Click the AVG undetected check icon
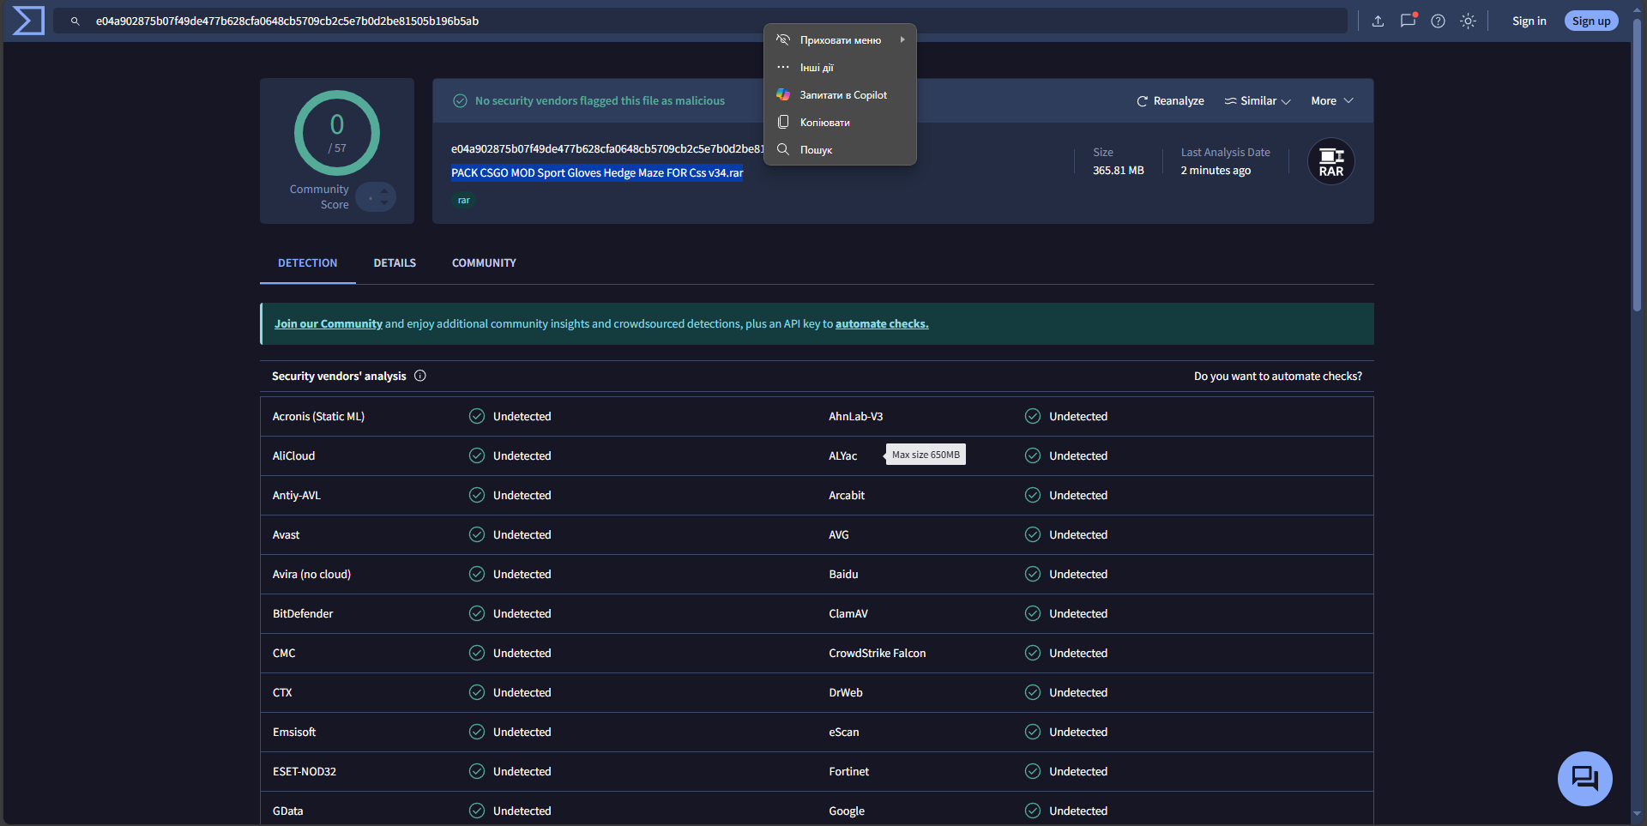Screen dimensions: 1647x826 tap(1033, 534)
